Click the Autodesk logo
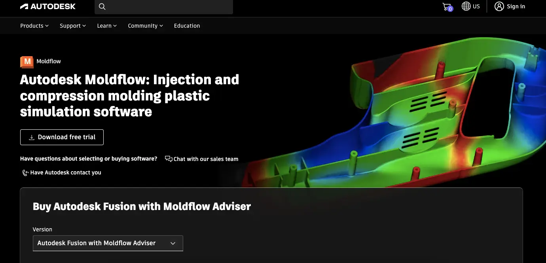Image resolution: width=546 pixels, height=263 pixels. point(47,6)
